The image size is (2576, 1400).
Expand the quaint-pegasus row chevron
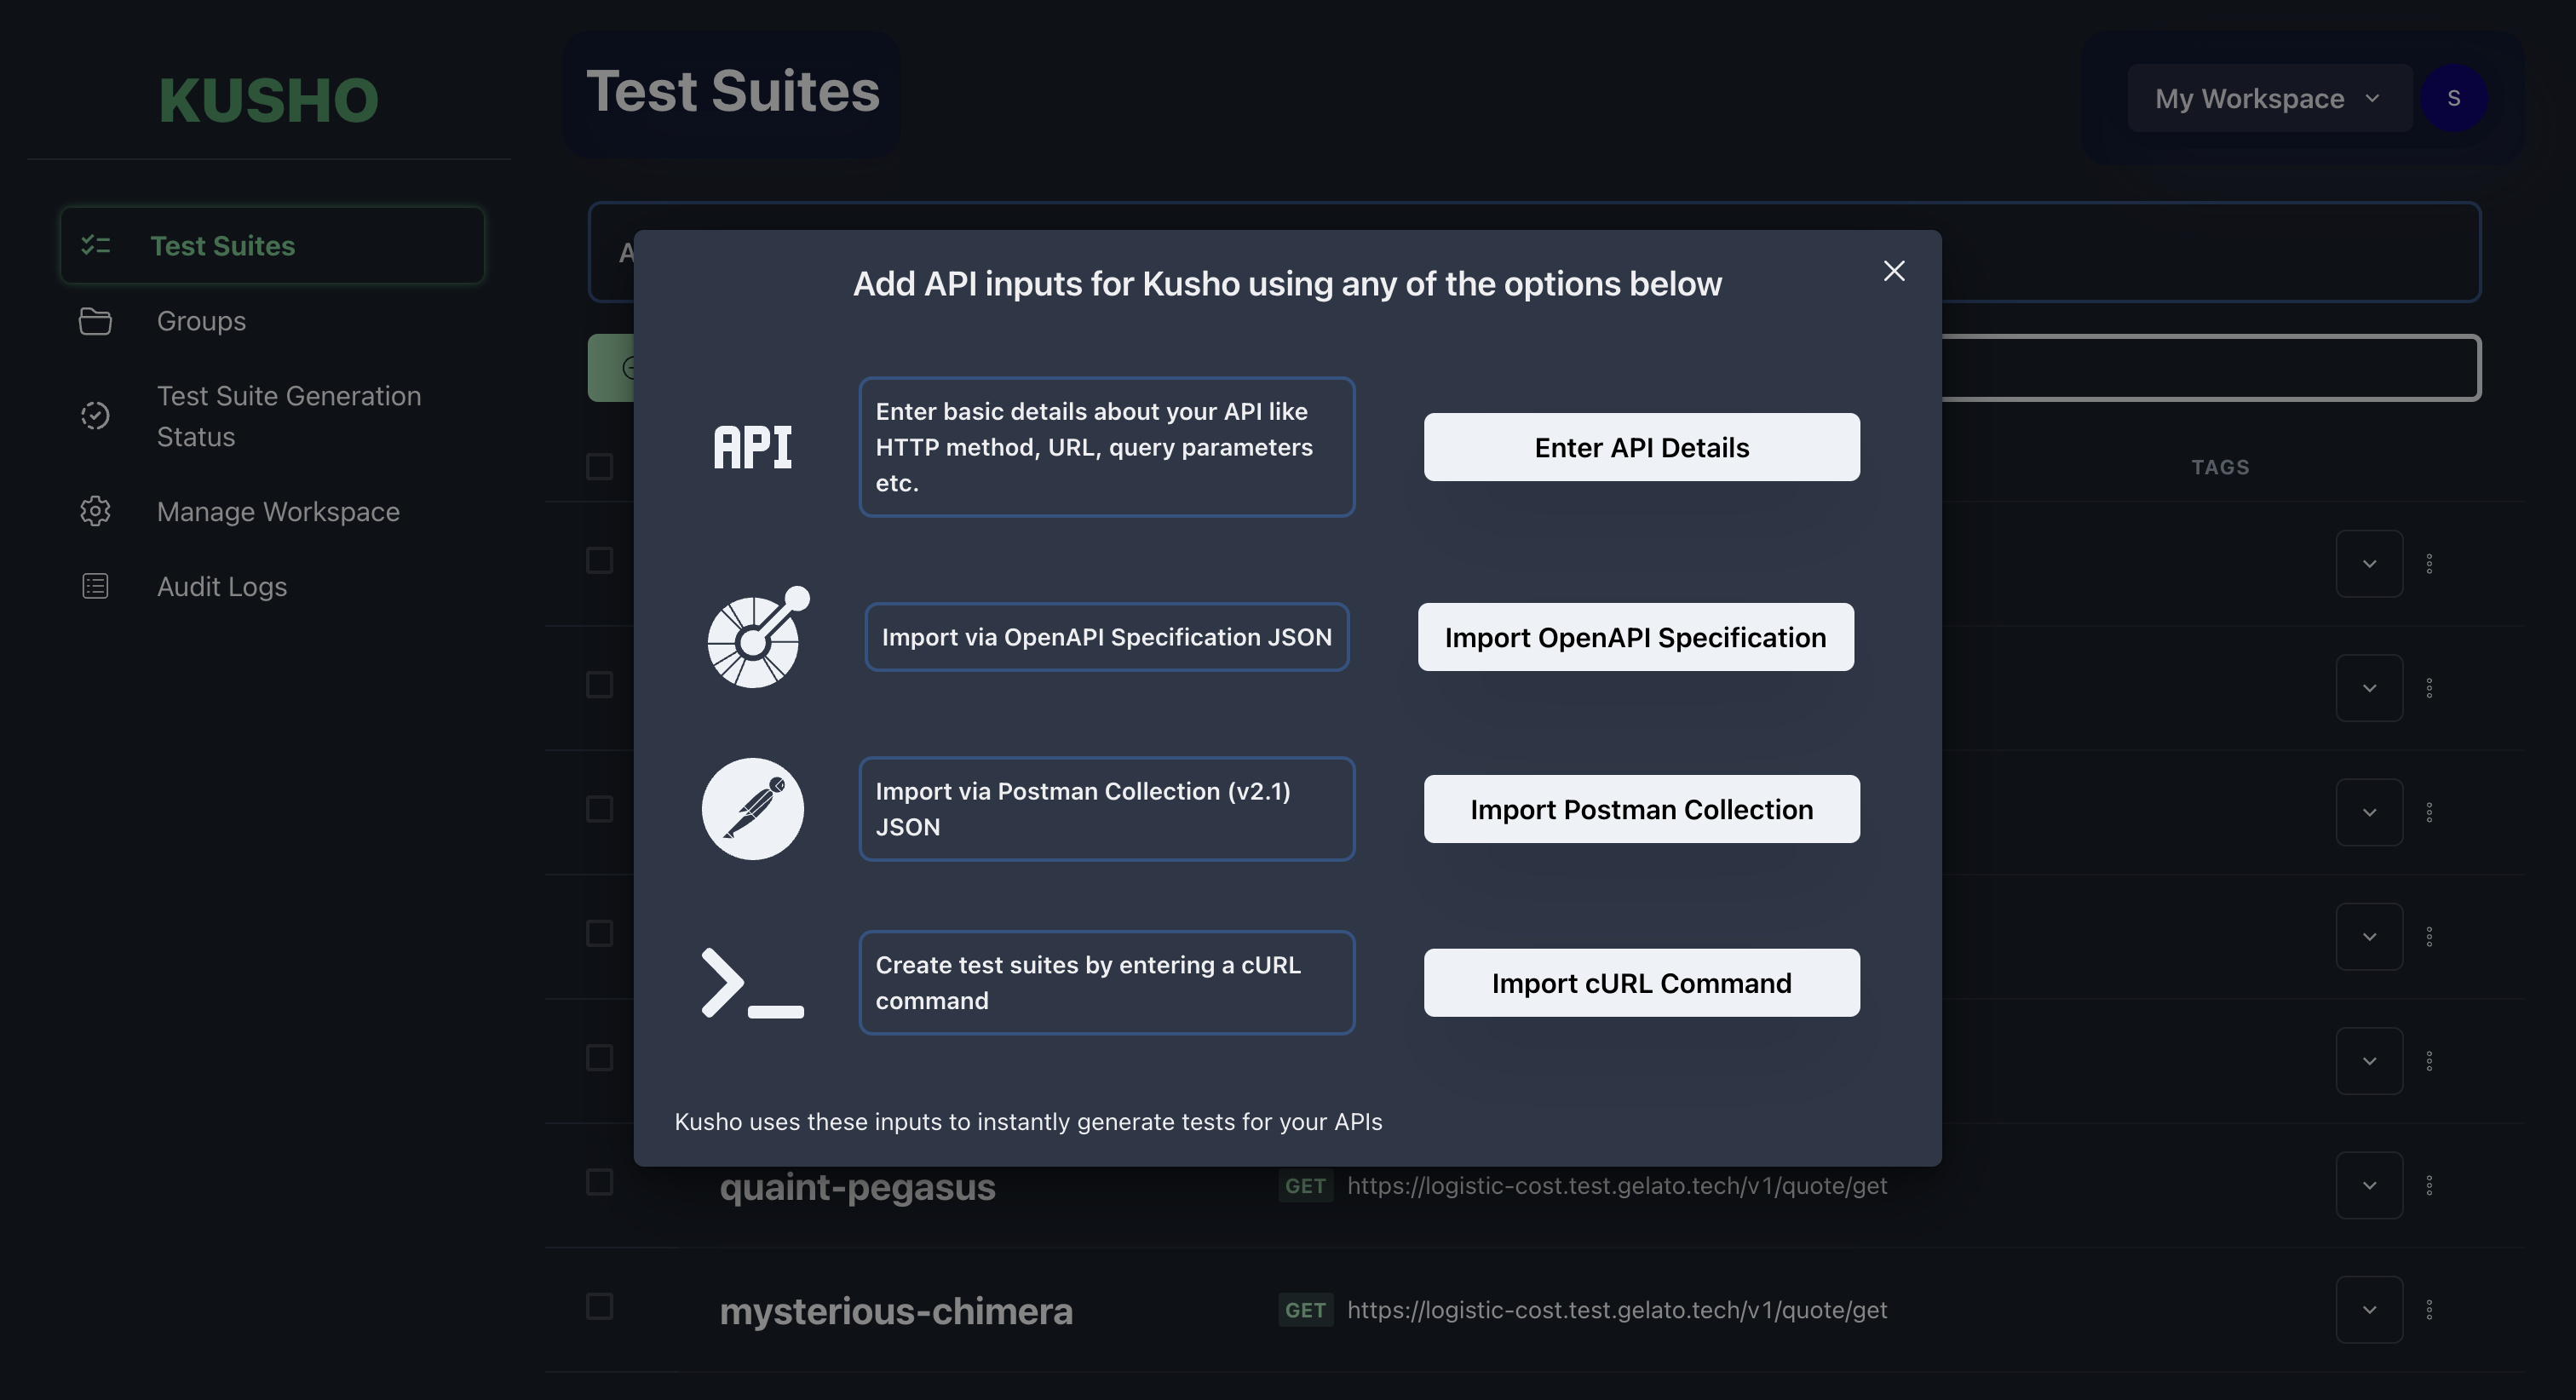pos(2369,1185)
